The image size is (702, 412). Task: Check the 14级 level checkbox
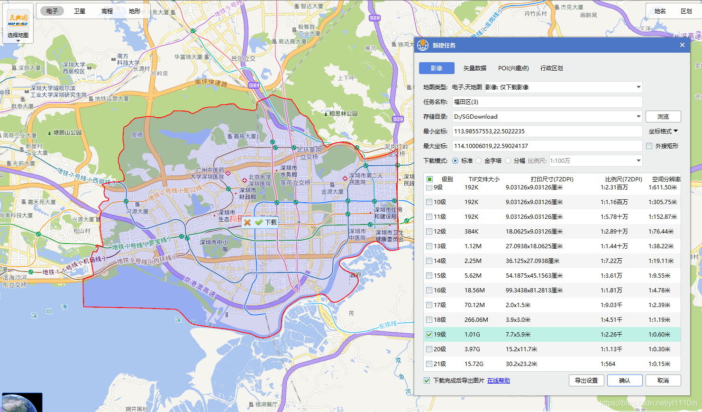click(429, 261)
